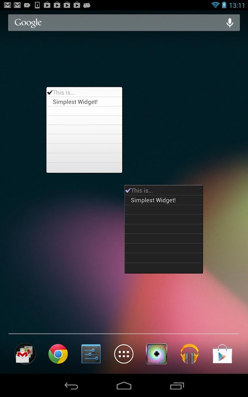Tap the Home navigation button
The image size is (248, 397).
[124, 386]
